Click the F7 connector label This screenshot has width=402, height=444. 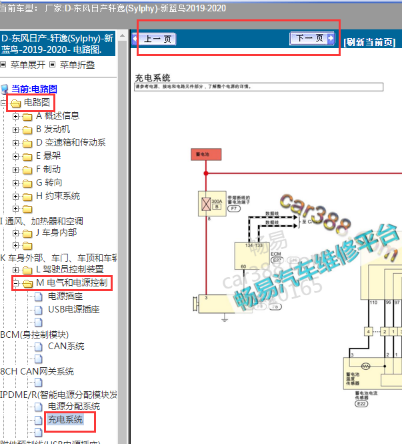pos(234,209)
